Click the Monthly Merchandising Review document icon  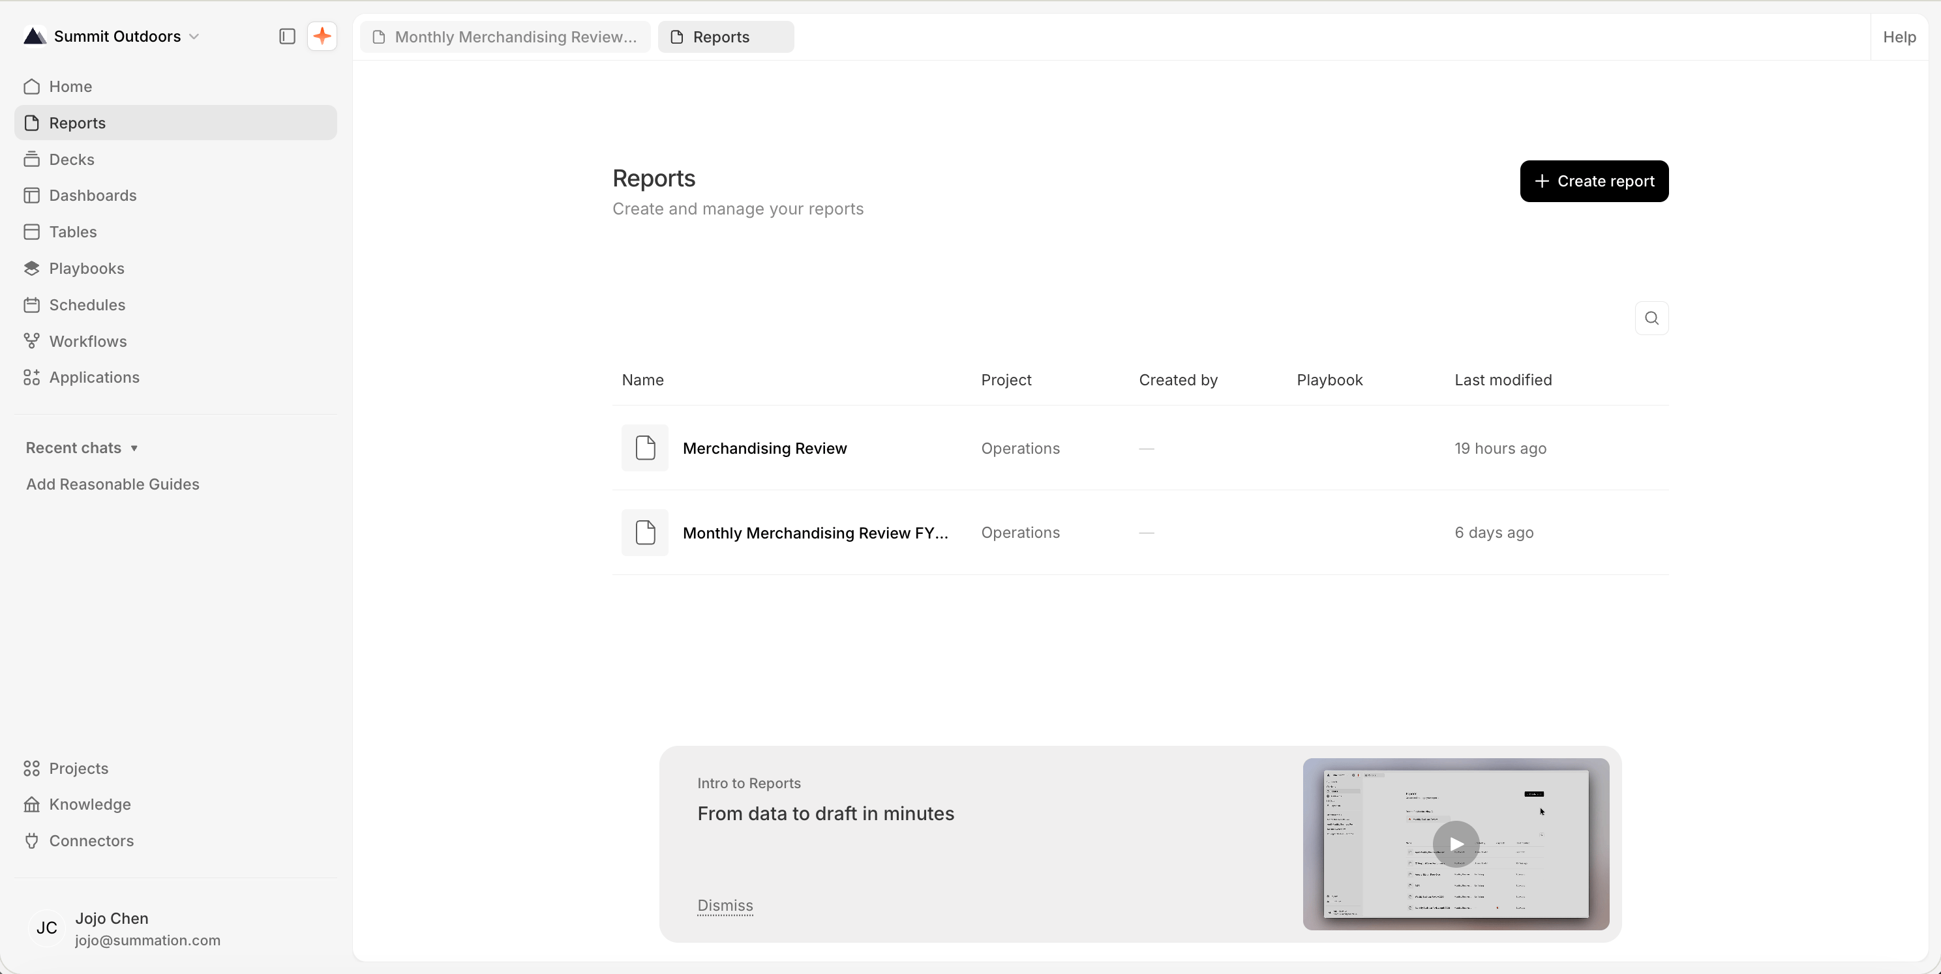pyautogui.click(x=645, y=533)
